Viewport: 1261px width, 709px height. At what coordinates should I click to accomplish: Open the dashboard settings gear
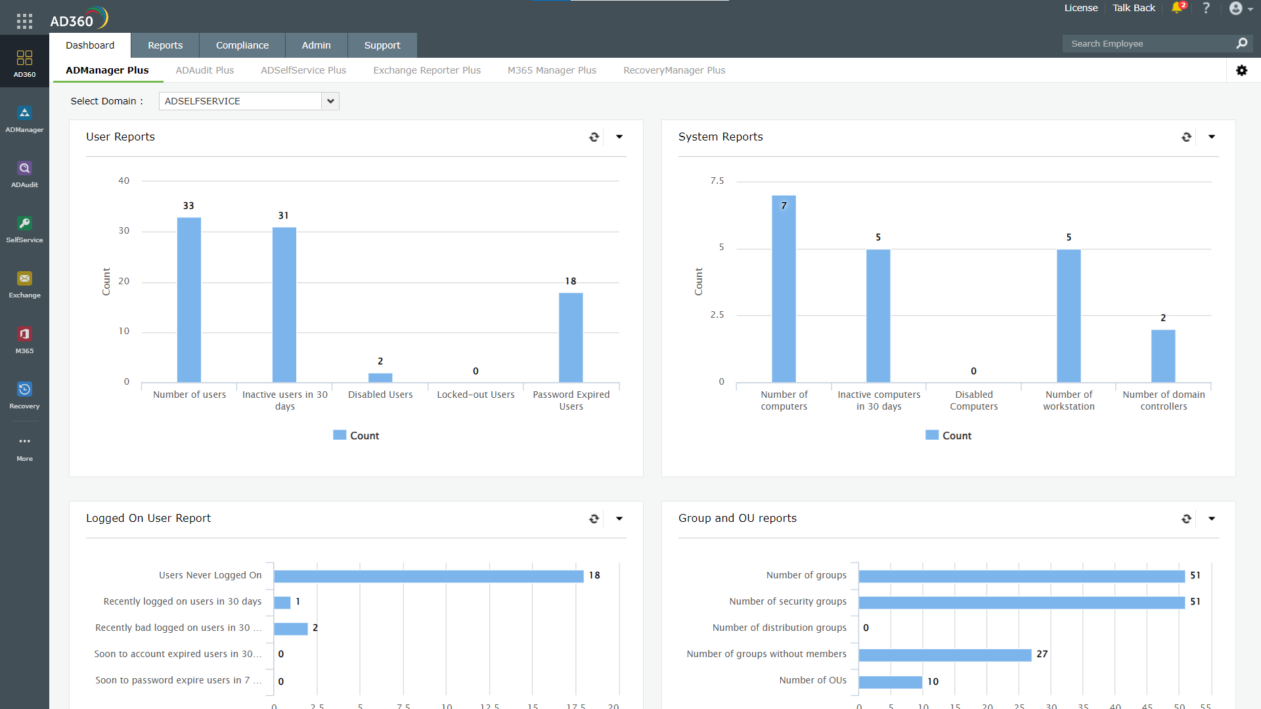pos(1241,70)
